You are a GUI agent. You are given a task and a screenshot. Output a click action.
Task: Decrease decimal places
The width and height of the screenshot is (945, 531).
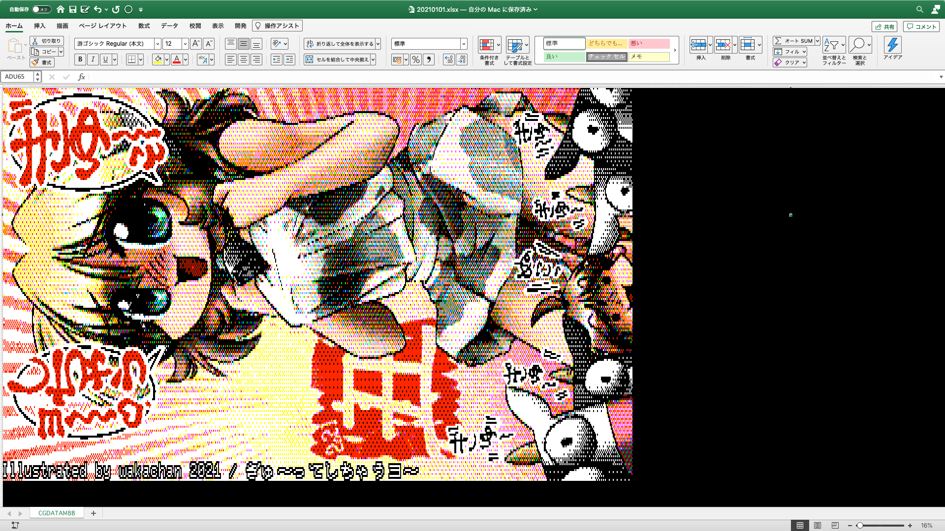(x=462, y=59)
